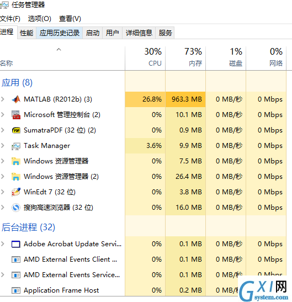Image resolution: width=292 pixels, height=302 pixels.
Task: Click the 26.4 MB memory cell
Action: click(185, 177)
